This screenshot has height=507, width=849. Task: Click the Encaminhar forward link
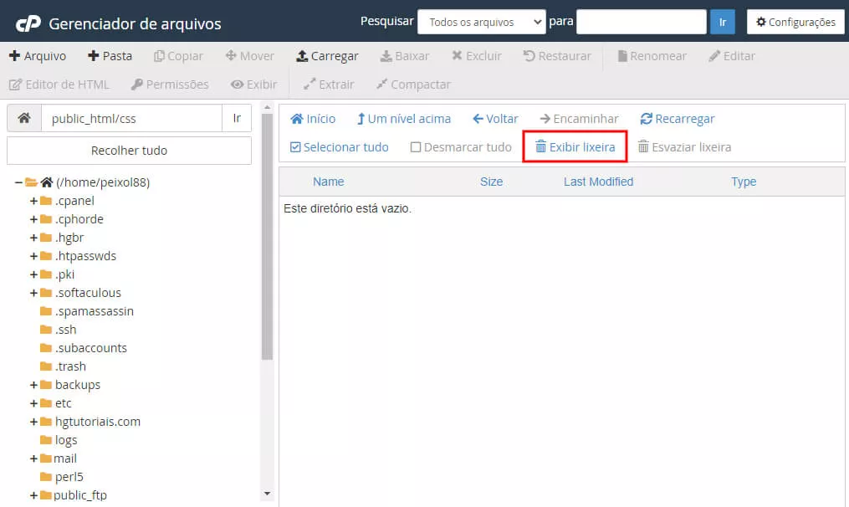[580, 119]
